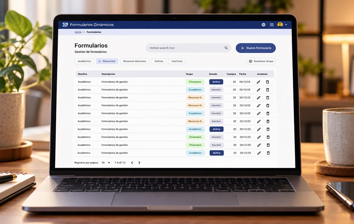This screenshot has width=354, height=224.
Task: Click the Formularios page heading
Action: coord(91,46)
